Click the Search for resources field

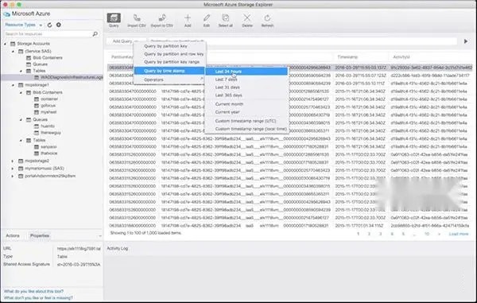(x=48, y=33)
